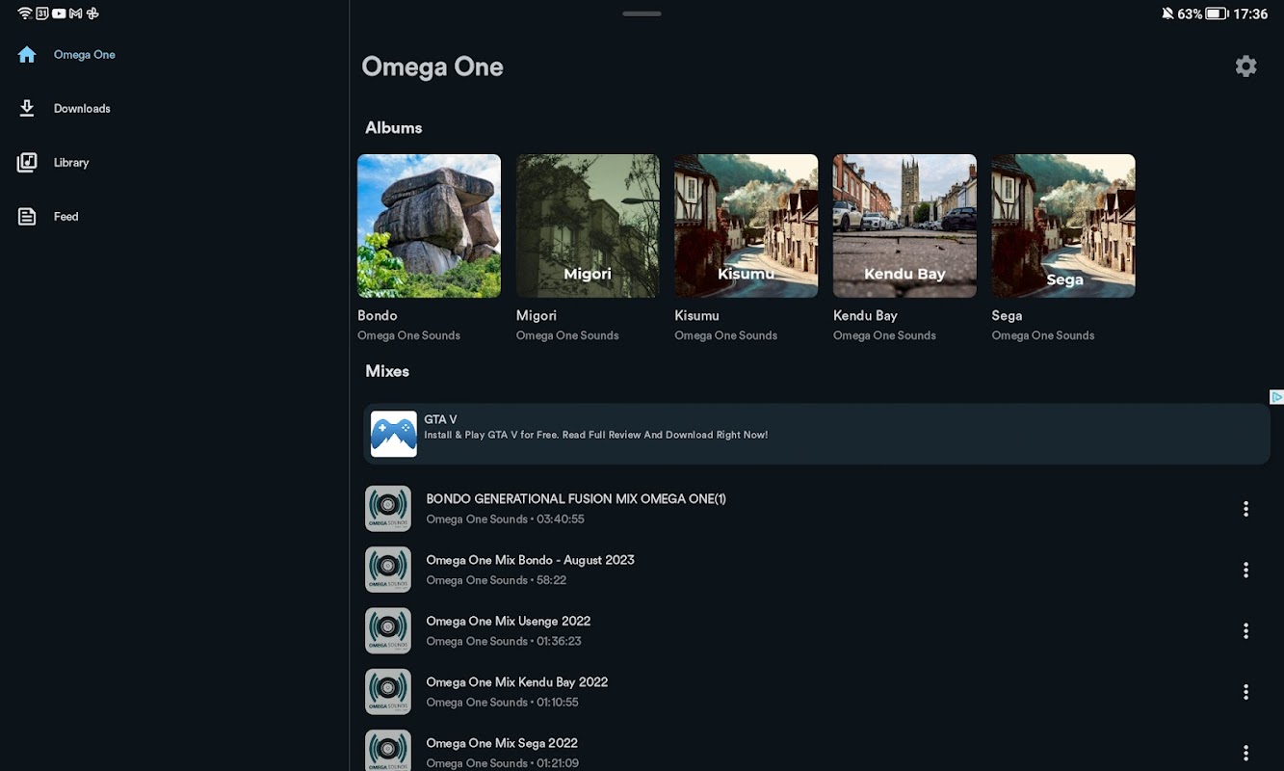Click the Mixes section heading
This screenshot has width=1284, height=771.
(387, 371)
